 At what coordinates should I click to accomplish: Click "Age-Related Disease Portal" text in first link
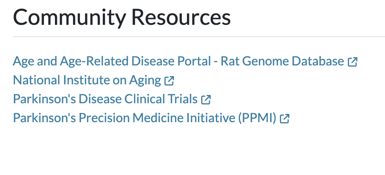click(136, 61)
